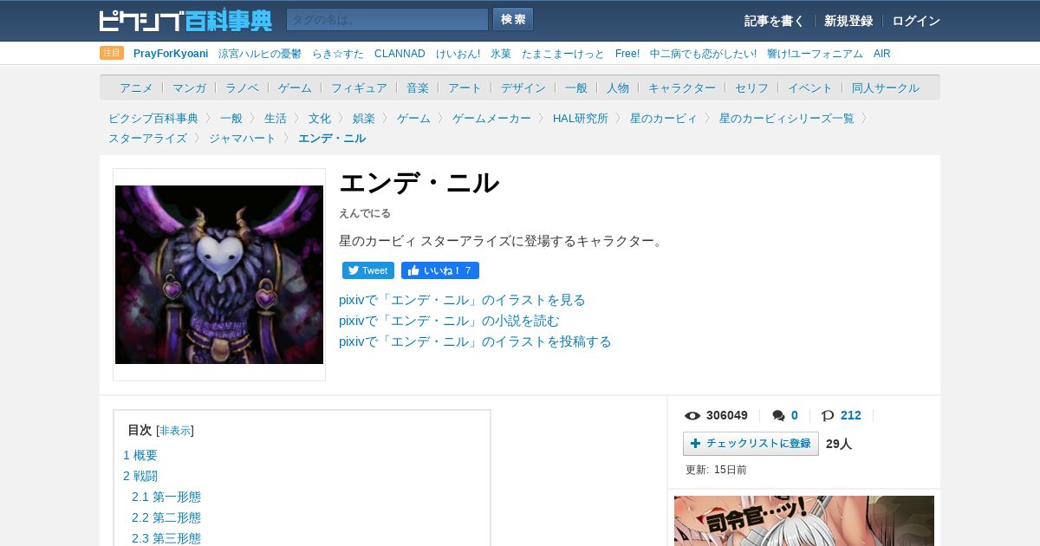Image resolution: width=1040 pixels, height=546 pixels.
Task: Open けいおん! trending tag
Action: pos(458,54)
